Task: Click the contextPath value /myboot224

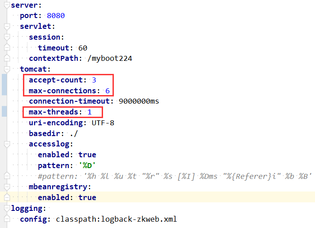Action: (x=110, y=59)
